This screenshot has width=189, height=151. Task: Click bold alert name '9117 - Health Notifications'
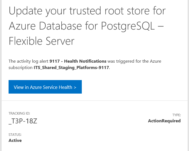[78, 61]
